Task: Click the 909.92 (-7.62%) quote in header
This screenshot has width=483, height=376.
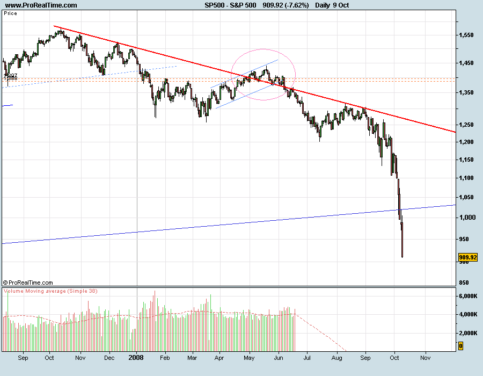Action: click(286, 5)
